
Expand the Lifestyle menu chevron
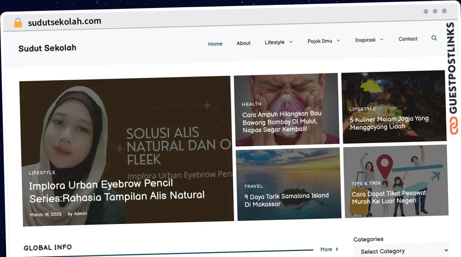coord(291,42)
